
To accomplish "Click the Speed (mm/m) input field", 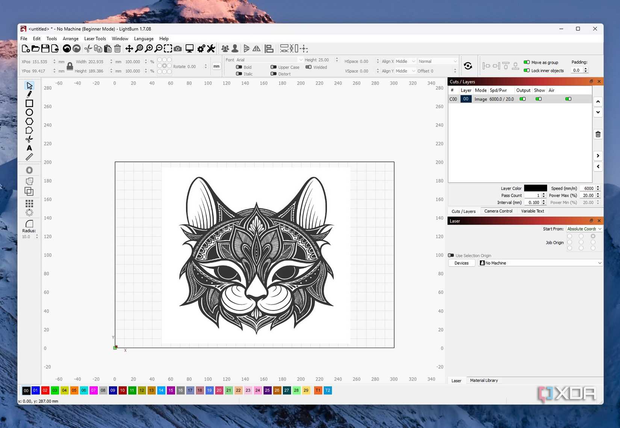I will coord(588,188).
